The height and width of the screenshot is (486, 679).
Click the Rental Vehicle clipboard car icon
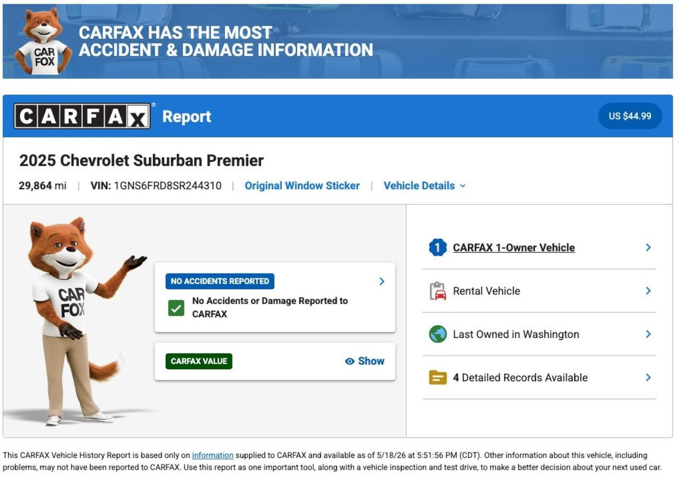point(438,291)
